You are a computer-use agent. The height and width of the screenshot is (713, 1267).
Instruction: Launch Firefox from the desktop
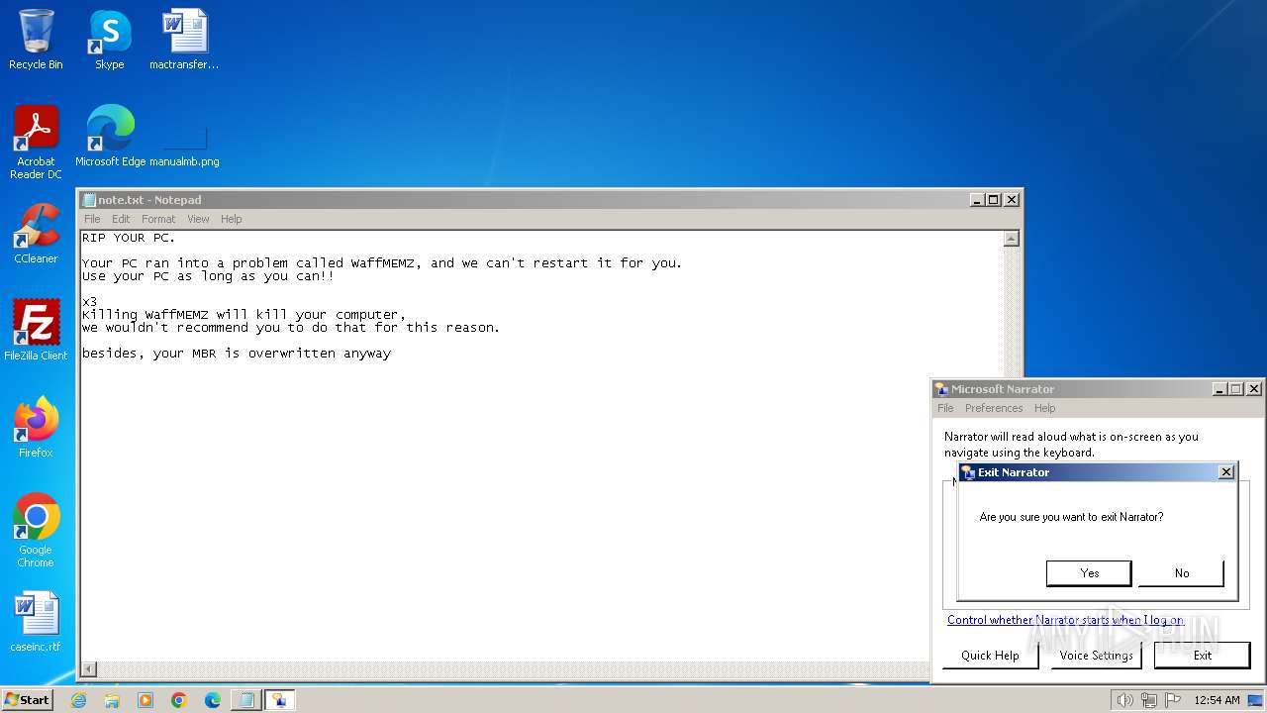click(x=36, y=428)
